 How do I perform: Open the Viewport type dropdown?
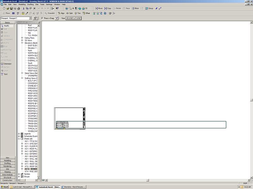(x=30, y=18)
